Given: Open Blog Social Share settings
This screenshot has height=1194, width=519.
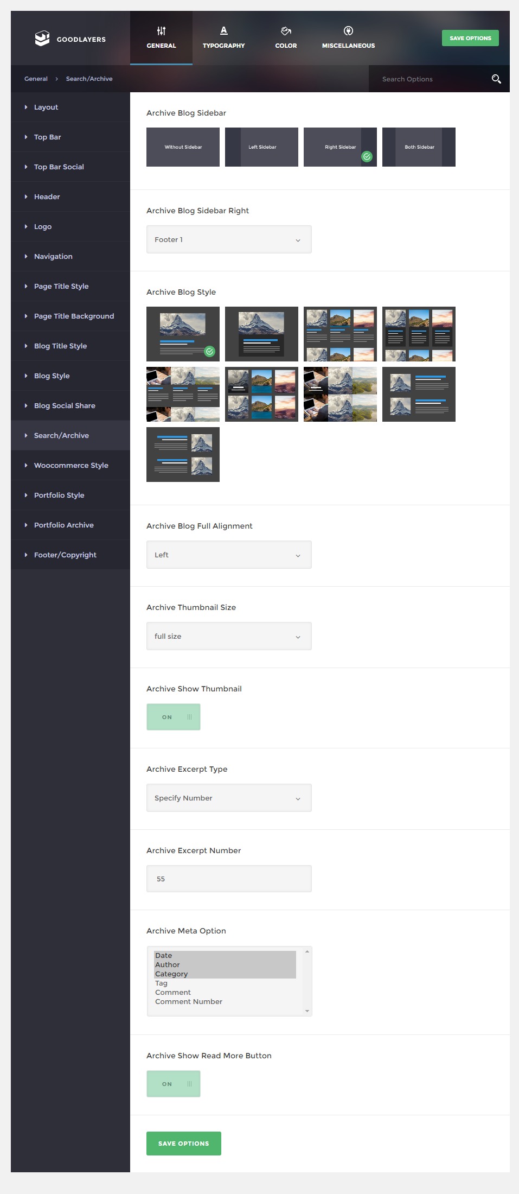Looking at the screenshot, I should point(71,405).
